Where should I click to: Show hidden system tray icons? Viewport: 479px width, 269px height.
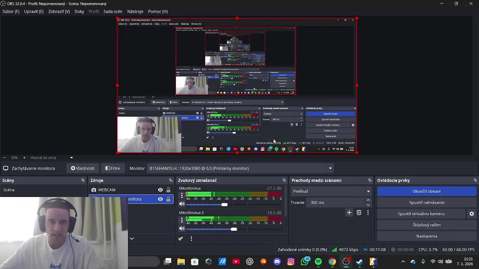403,262
